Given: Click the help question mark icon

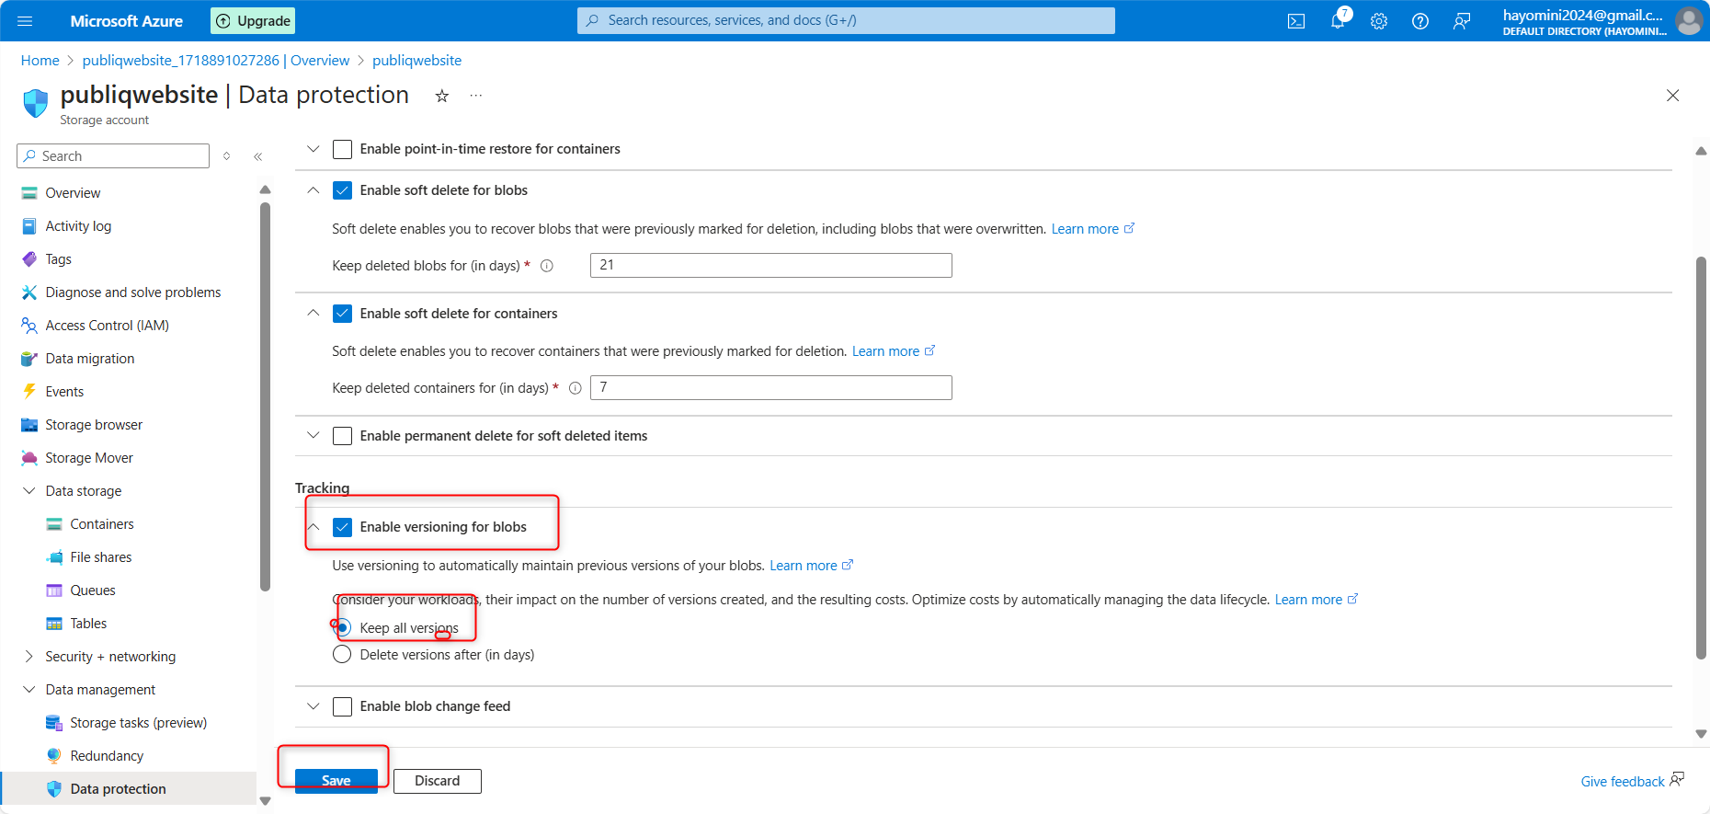Looking at the screenshot, I should click(x=1420, y=21).
